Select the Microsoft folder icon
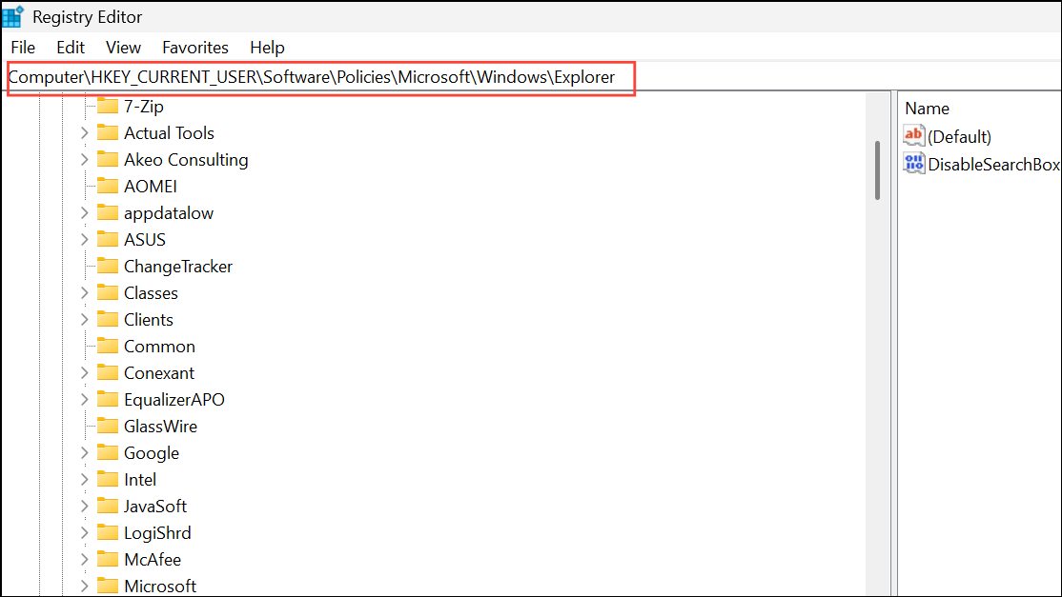 pos(108,586)
